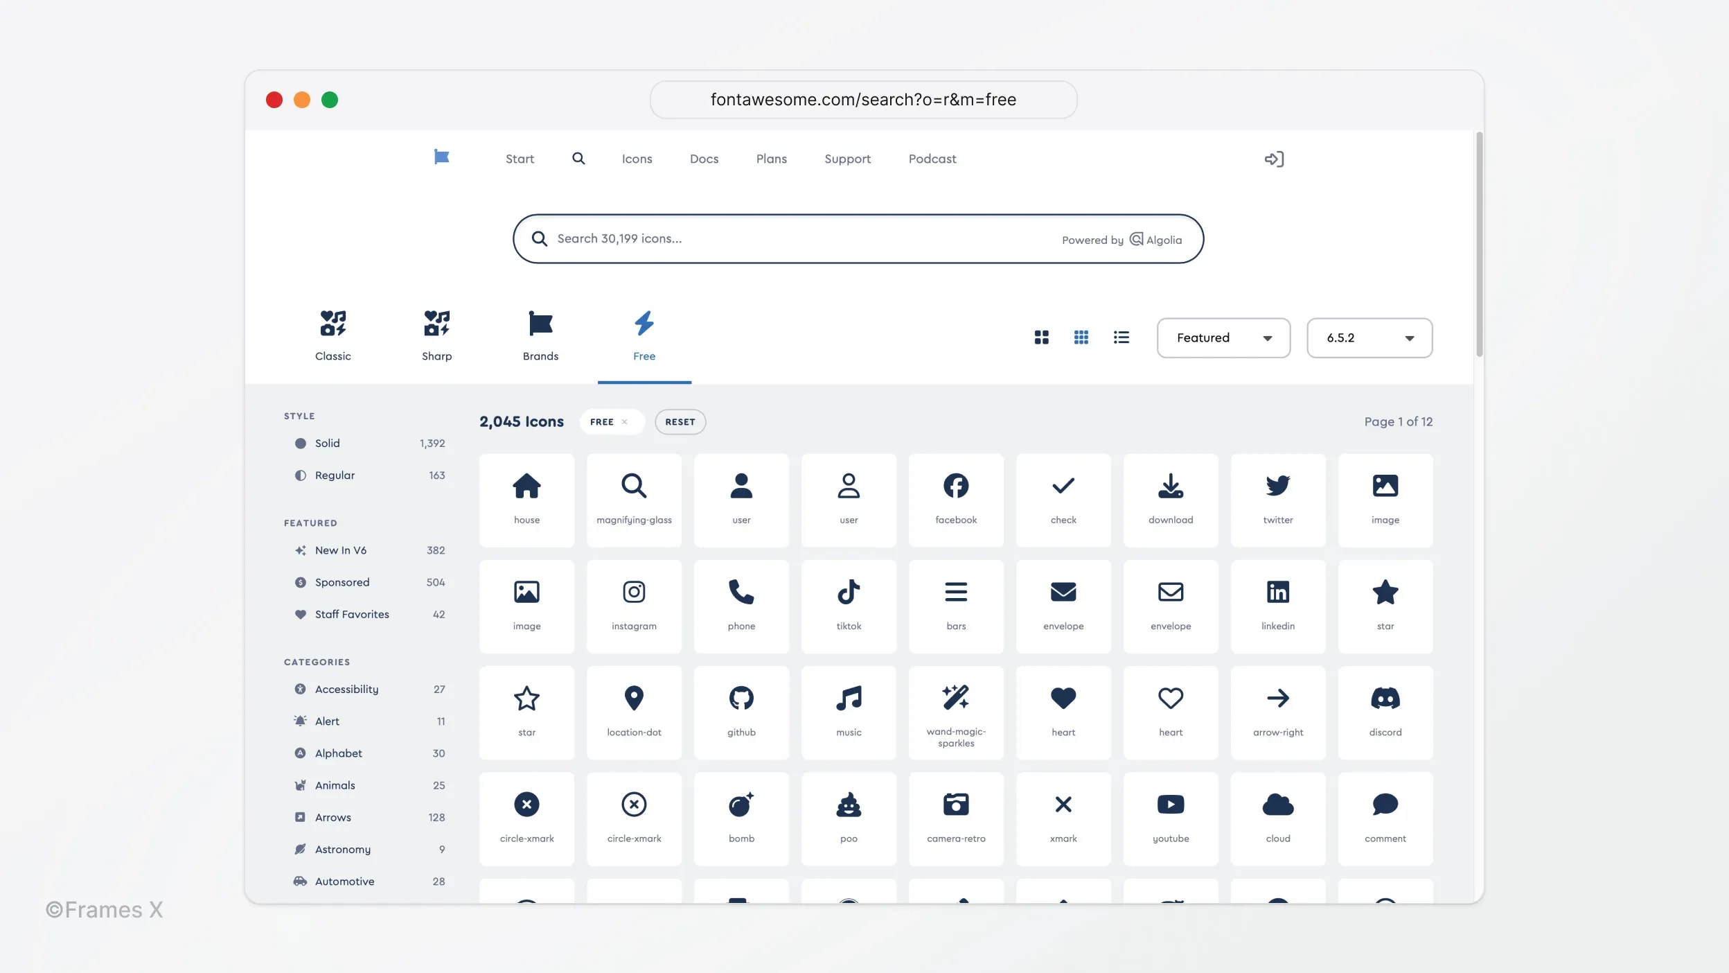Open the arrow-right icon card
The height and width of the screenshot is (973, 1729).
point(1278,712)
